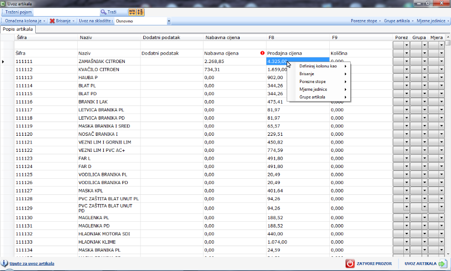This screenshot has width=451, height=271.
Task: Click the row indicator arrow for 111111
Action: point(3,62)
